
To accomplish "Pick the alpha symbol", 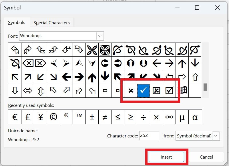I will pos(195,117).
